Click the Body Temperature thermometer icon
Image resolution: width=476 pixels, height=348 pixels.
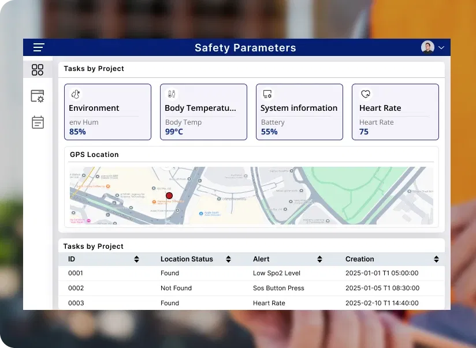tap(171, 94)
